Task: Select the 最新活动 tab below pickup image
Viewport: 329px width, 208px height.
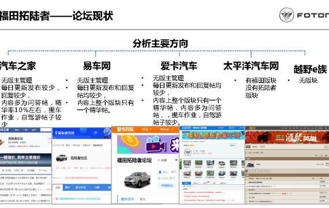Action: click(x=128, y=199)
